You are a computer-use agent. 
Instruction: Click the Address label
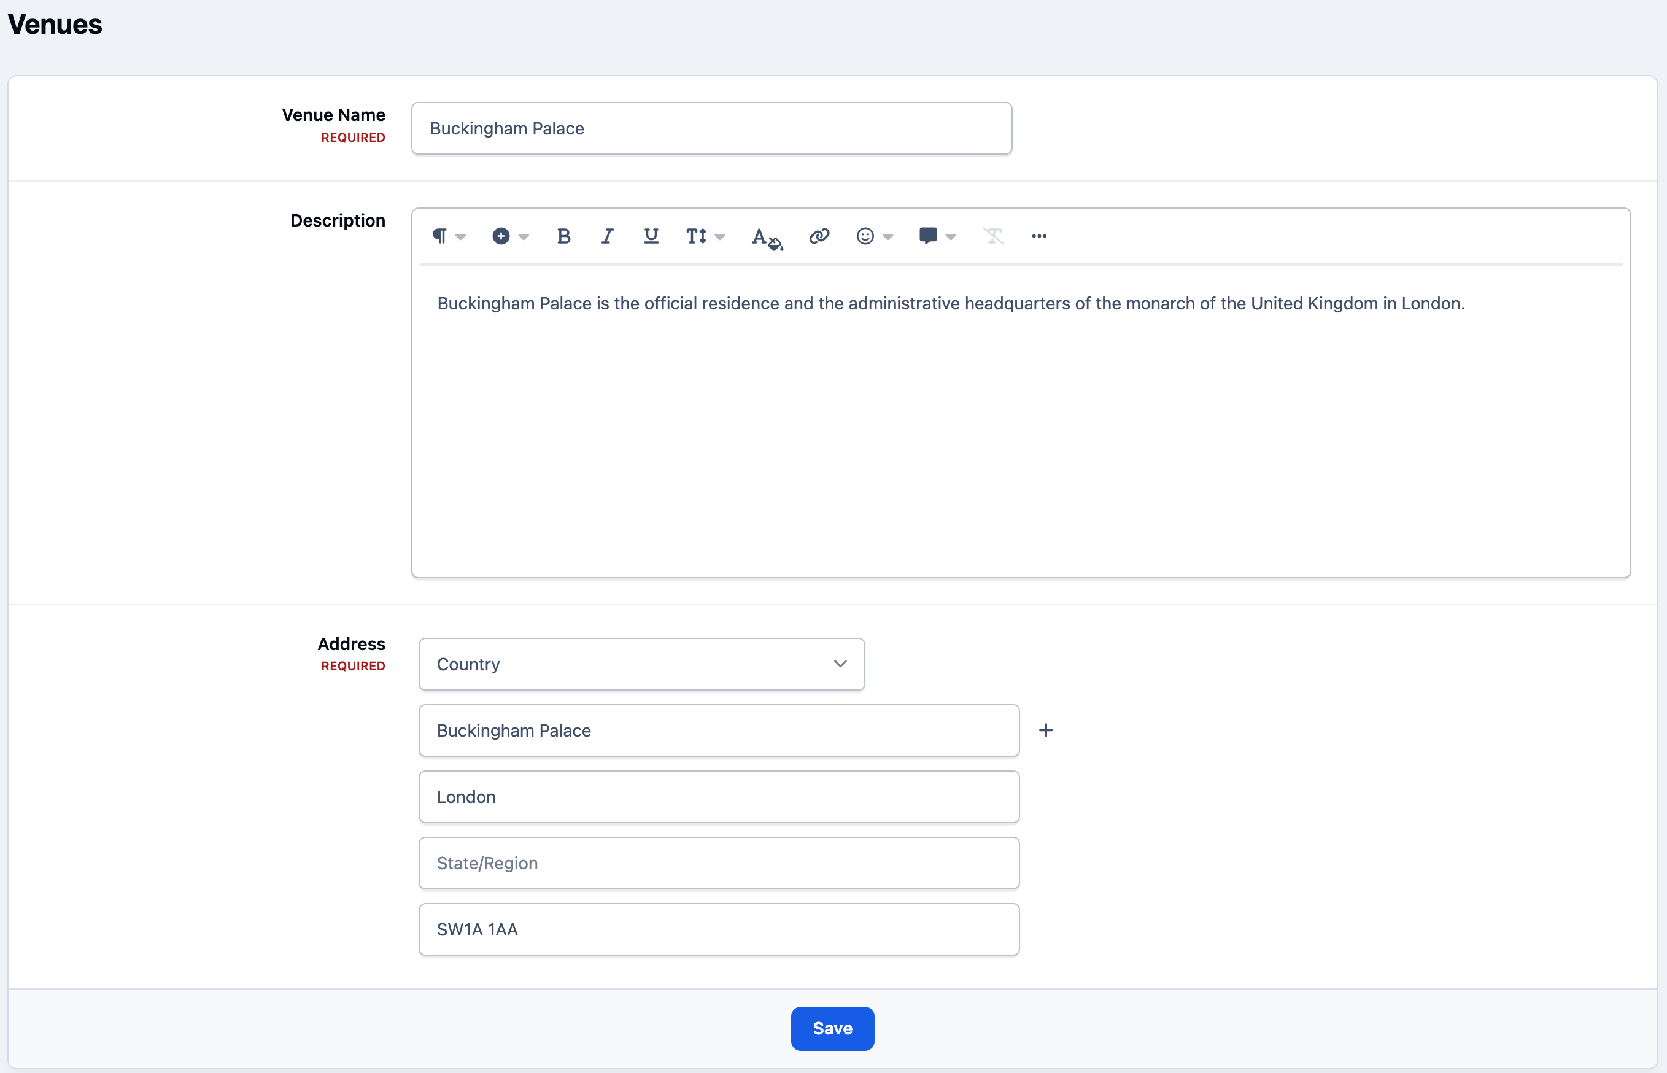[x=352, y=644]
